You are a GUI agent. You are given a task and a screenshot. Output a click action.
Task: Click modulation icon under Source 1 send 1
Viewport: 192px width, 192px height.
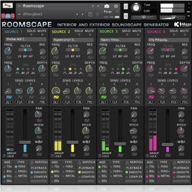(9, 97)
